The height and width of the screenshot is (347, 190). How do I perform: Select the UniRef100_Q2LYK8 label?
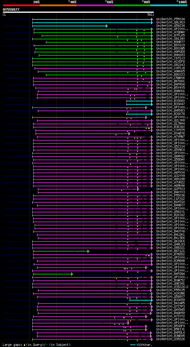tap(170, 121)
